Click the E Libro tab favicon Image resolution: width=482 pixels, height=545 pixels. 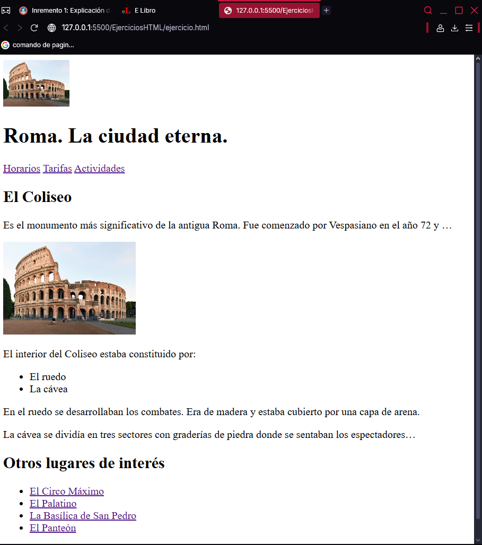click(x=126, y=11)
